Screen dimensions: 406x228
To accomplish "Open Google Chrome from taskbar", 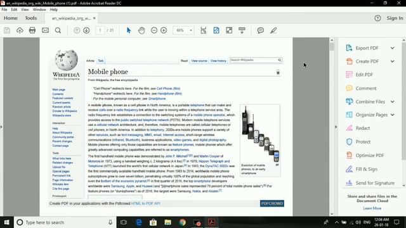I will 182,222.
